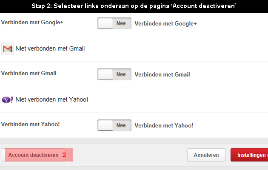This screenshot has width=268, height=170.
Task: Click Verbinden met Yahoo! description beside toggle
Action: (x=164, y=126)
